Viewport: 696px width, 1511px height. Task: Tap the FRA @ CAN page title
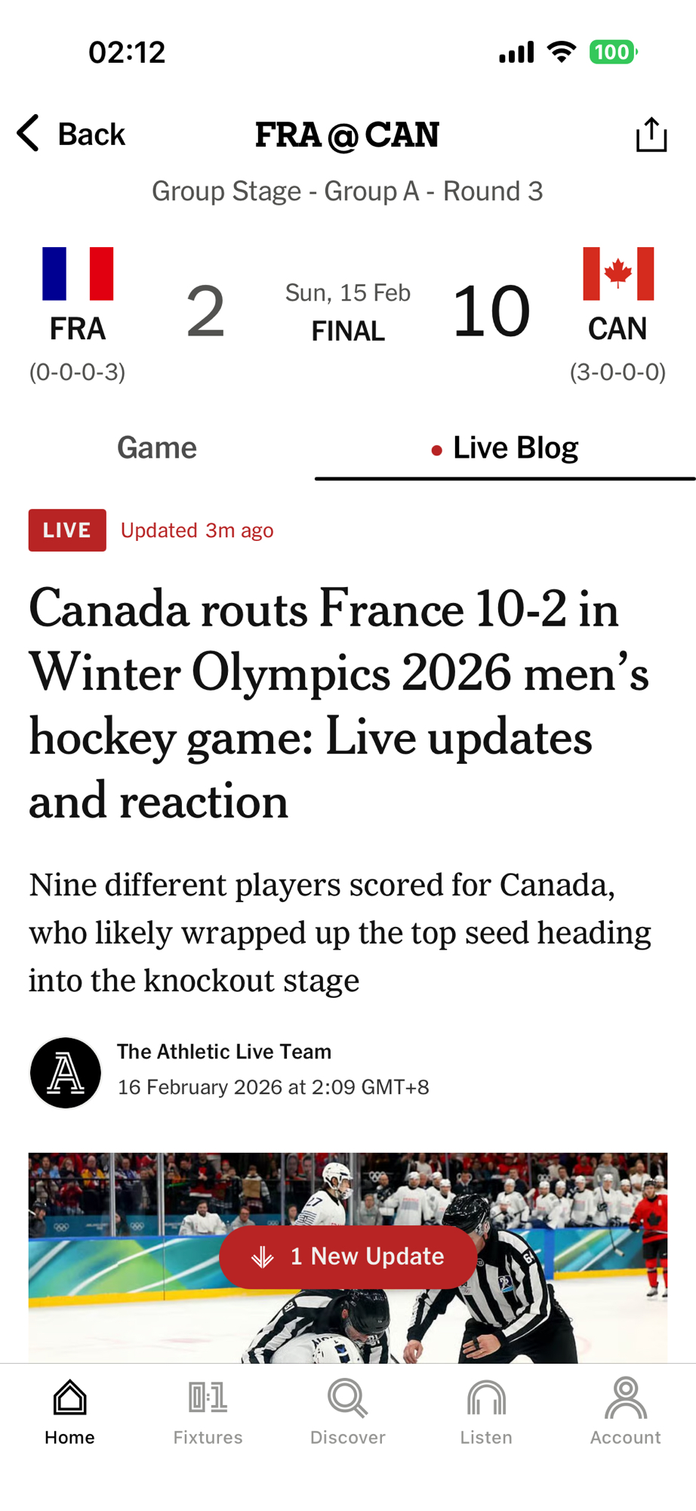click(x=347, y=135)
